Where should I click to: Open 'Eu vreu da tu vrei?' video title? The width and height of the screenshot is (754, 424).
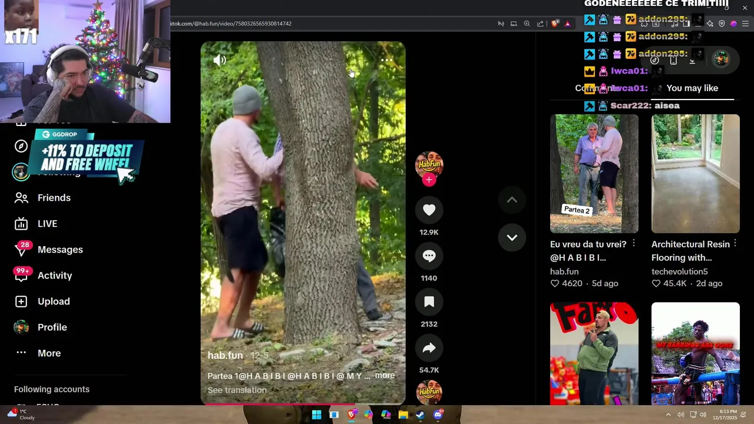588,251
